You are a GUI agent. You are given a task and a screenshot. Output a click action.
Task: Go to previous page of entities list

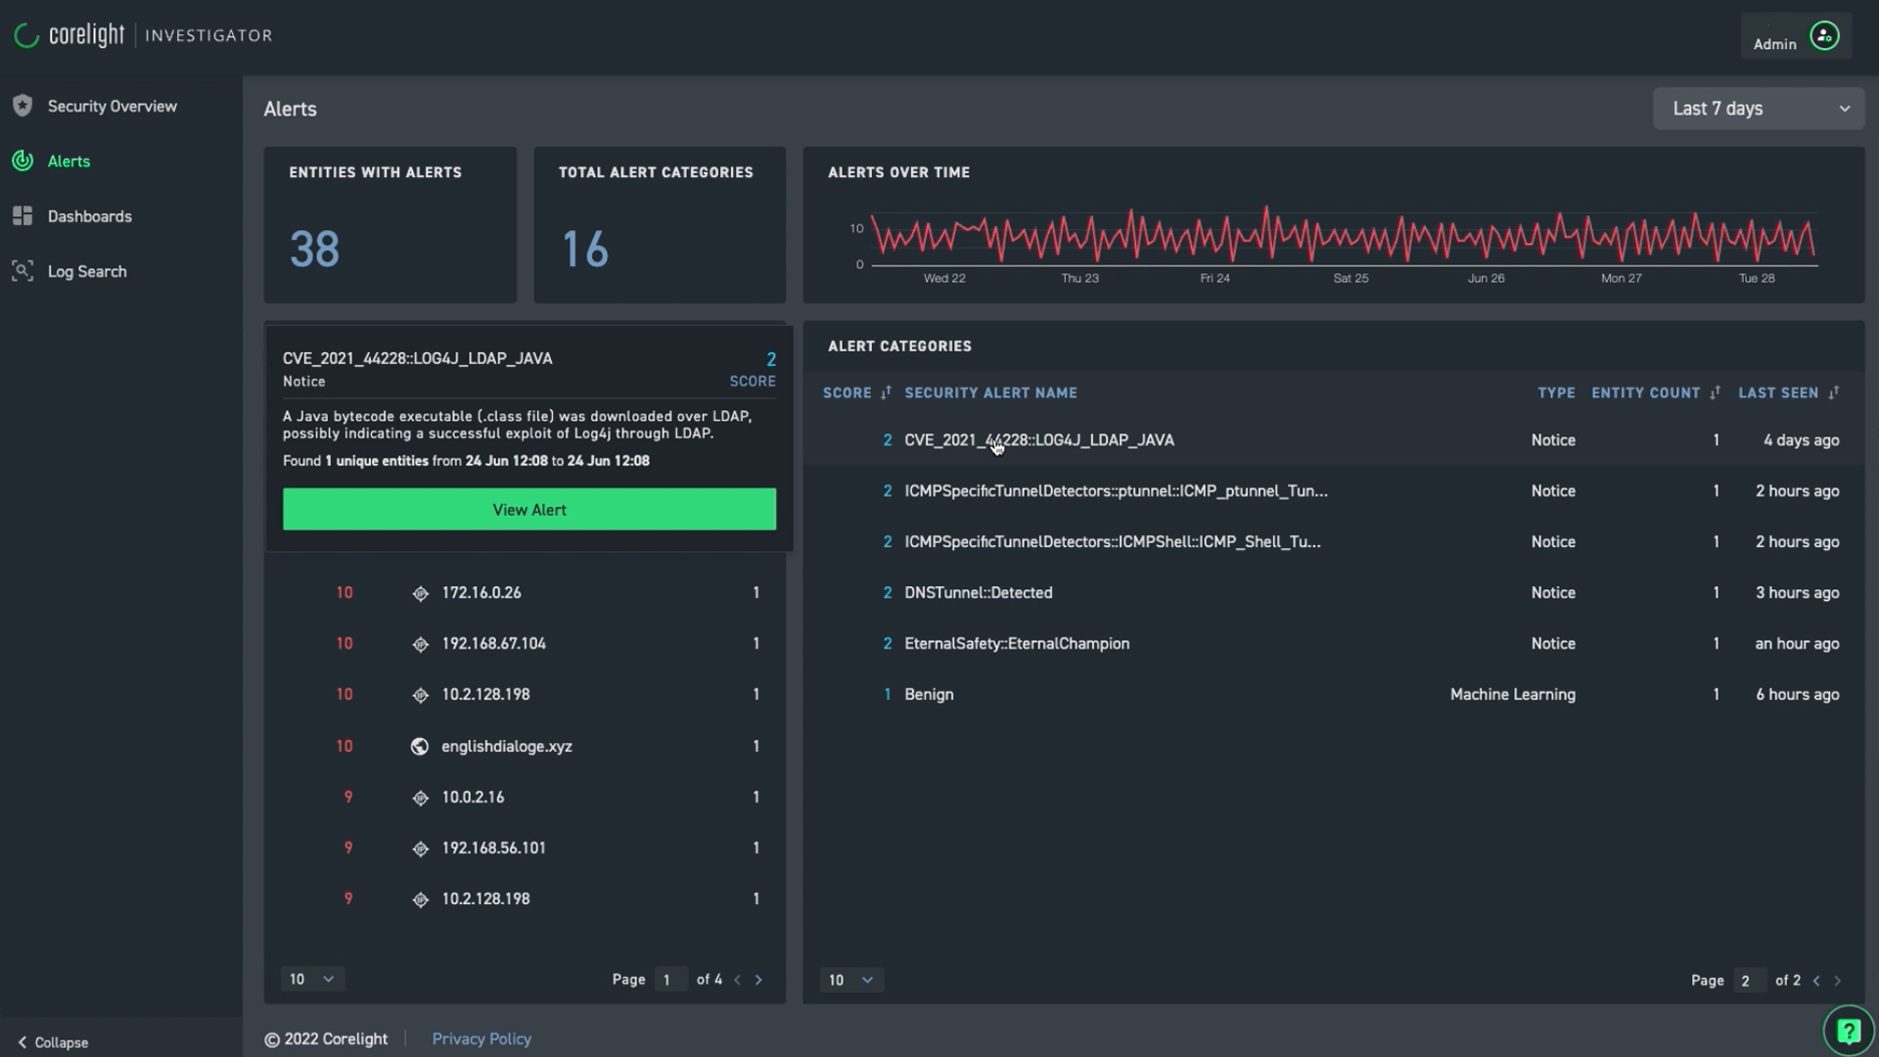(738, 980)
